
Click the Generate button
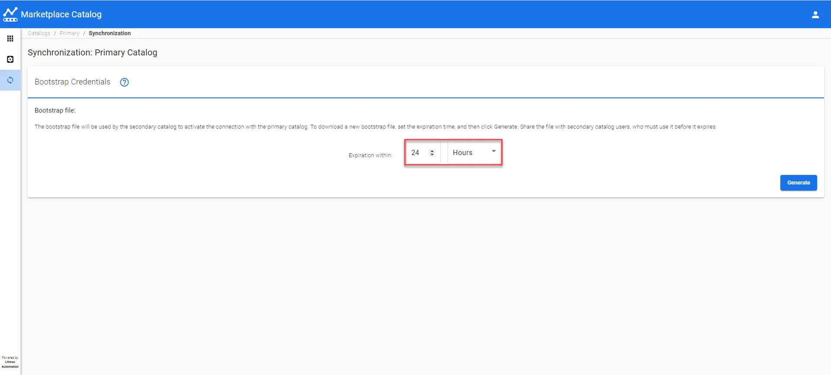click(x=799, y=183)
